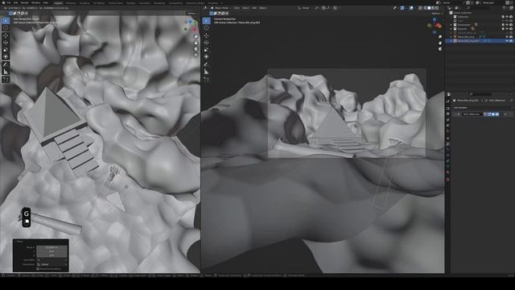Open the Options dropdown in camera viewport
The image size is (515, 290).
click(x=436, y=14)
